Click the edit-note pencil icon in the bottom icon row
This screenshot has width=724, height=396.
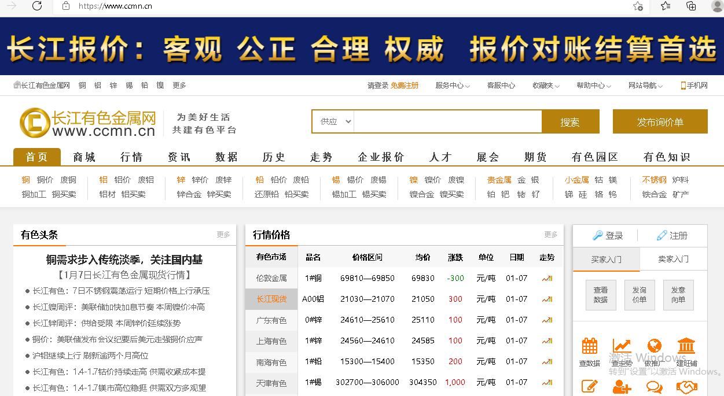(x=590, y=387)
